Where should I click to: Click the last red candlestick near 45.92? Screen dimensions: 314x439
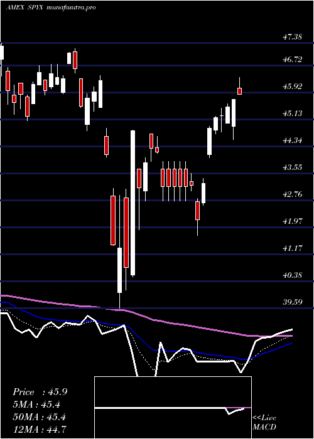coord(240,91)
